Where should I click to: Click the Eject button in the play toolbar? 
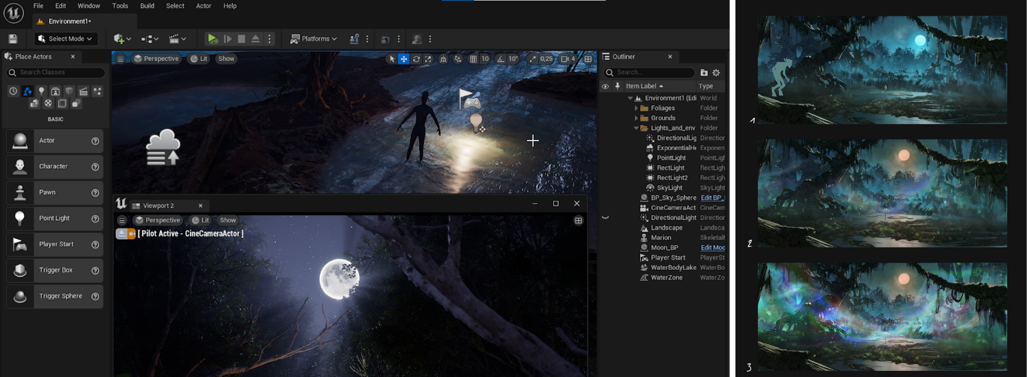click(x=255, y=39)
